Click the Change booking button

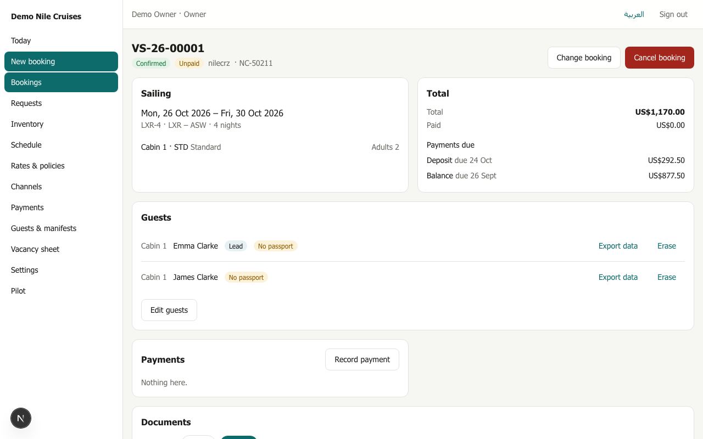click(584, 58)
